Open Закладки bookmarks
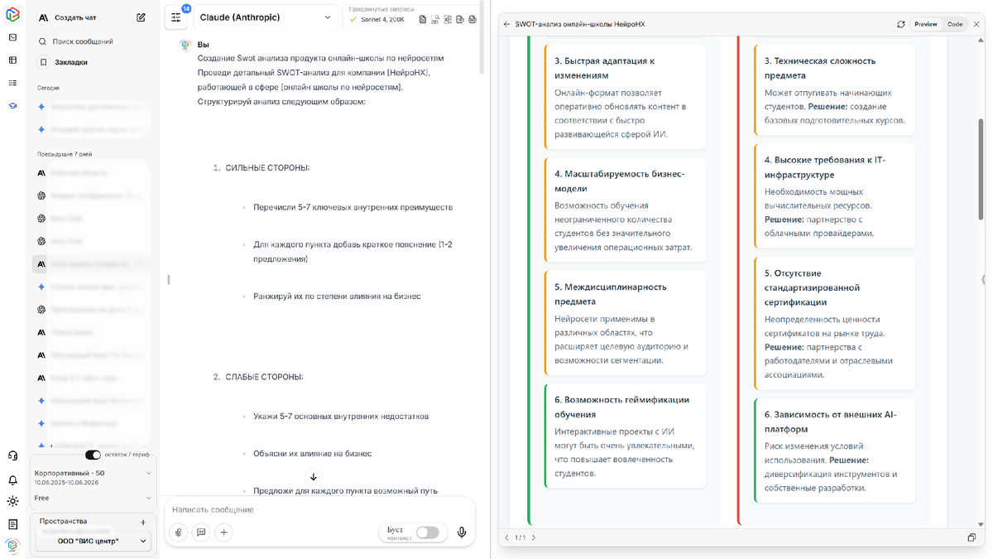Screen dimensions: 993x559 (70, 62)
